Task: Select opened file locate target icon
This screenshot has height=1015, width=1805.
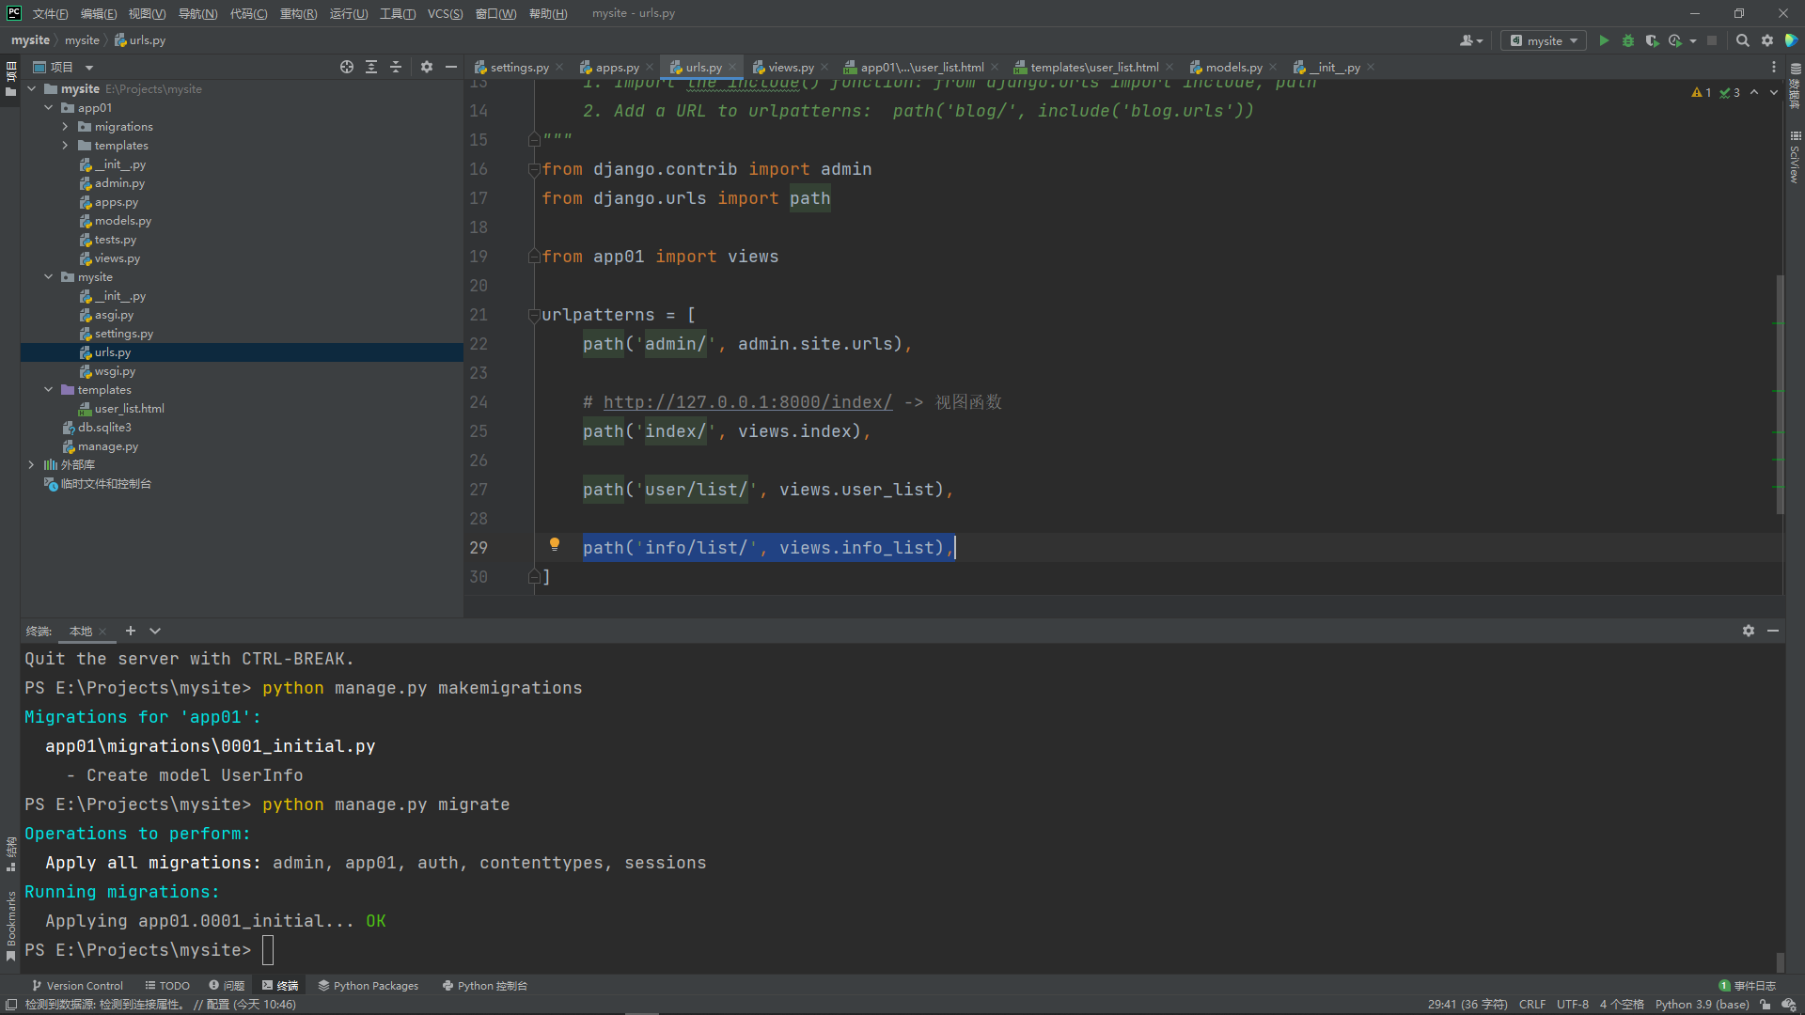Action: point(347,67)
